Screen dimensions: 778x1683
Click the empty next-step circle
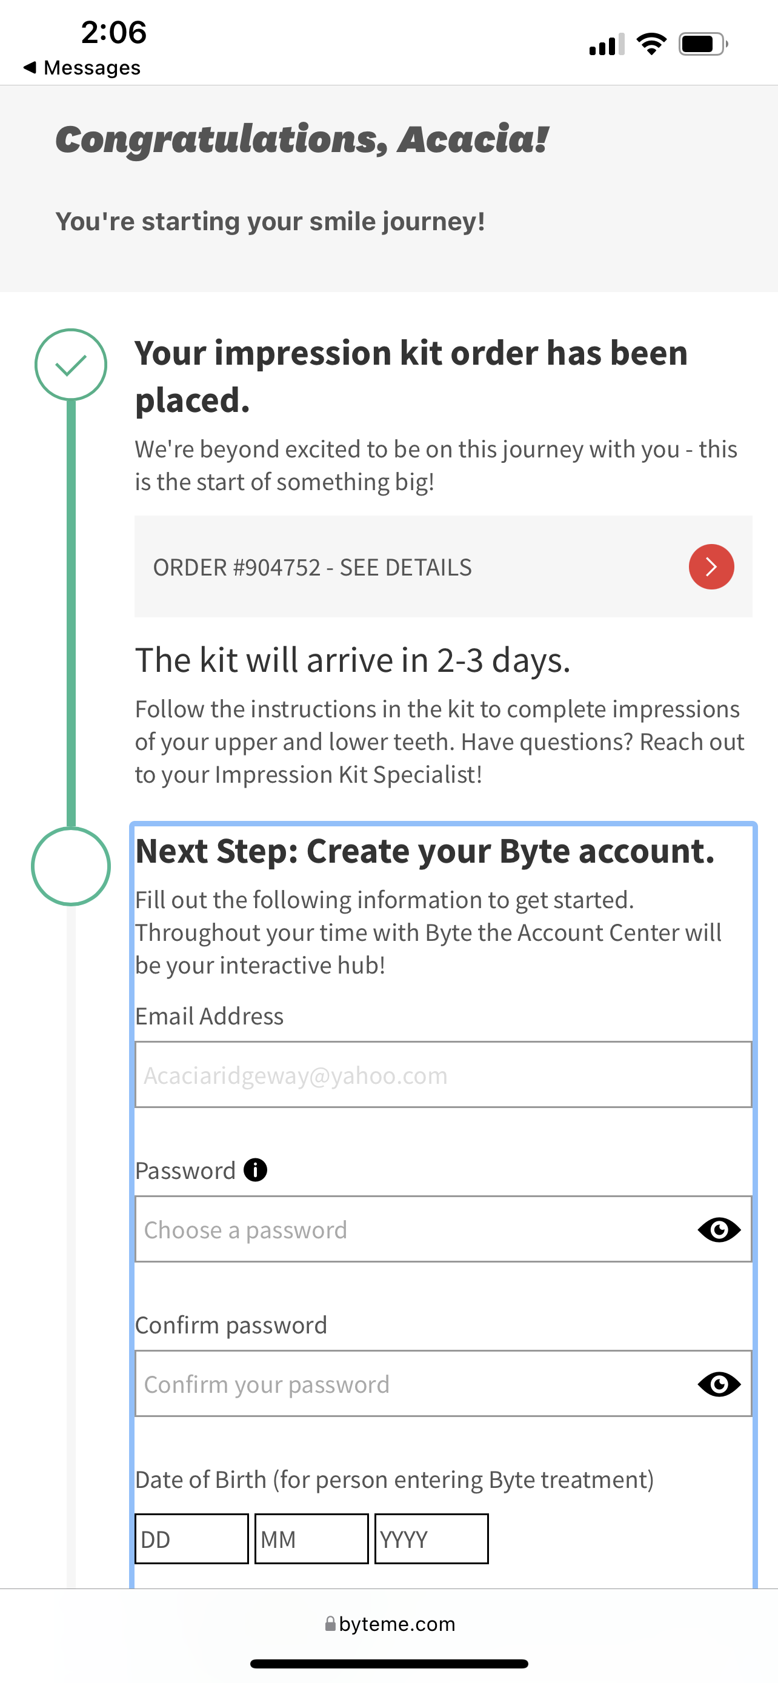pos(70,866)
